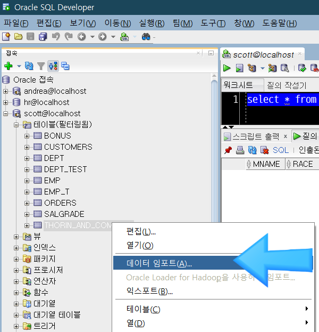This screenshot has height=332, width=319.
Task: Click the Rollback icon with red mark
Action: [x=314, y=68]
